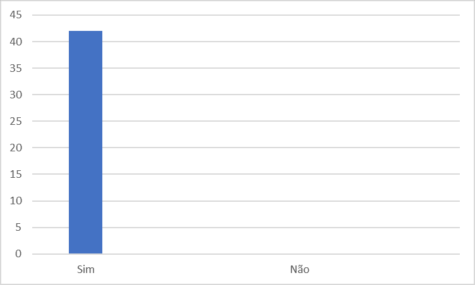
Task: Click the "15" value axis label
Action: [x=16, y=174]
